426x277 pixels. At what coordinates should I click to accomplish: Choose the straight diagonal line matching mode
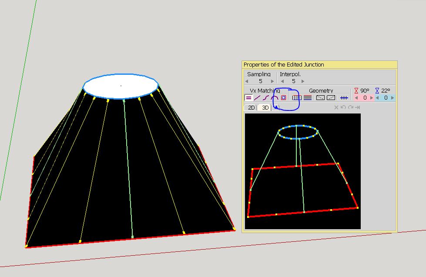(x=257, y=98)
